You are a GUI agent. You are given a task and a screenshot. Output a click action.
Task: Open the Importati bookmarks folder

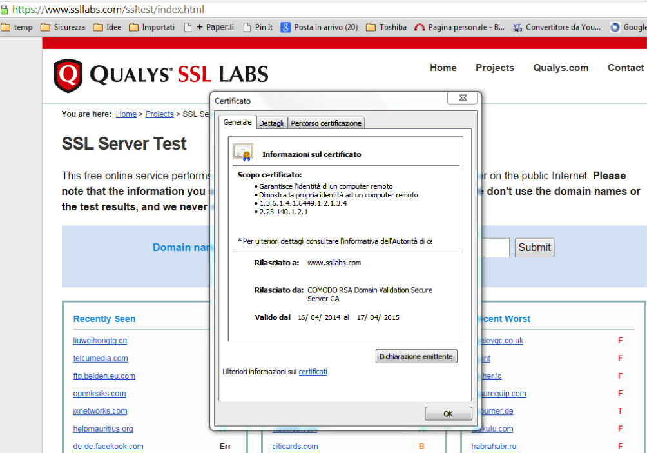click(152, 27)
